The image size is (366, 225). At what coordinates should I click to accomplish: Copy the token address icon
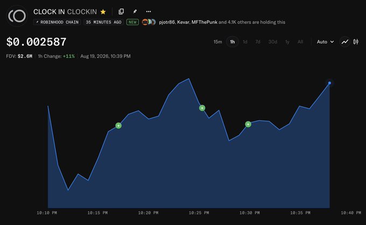point(121,11)
